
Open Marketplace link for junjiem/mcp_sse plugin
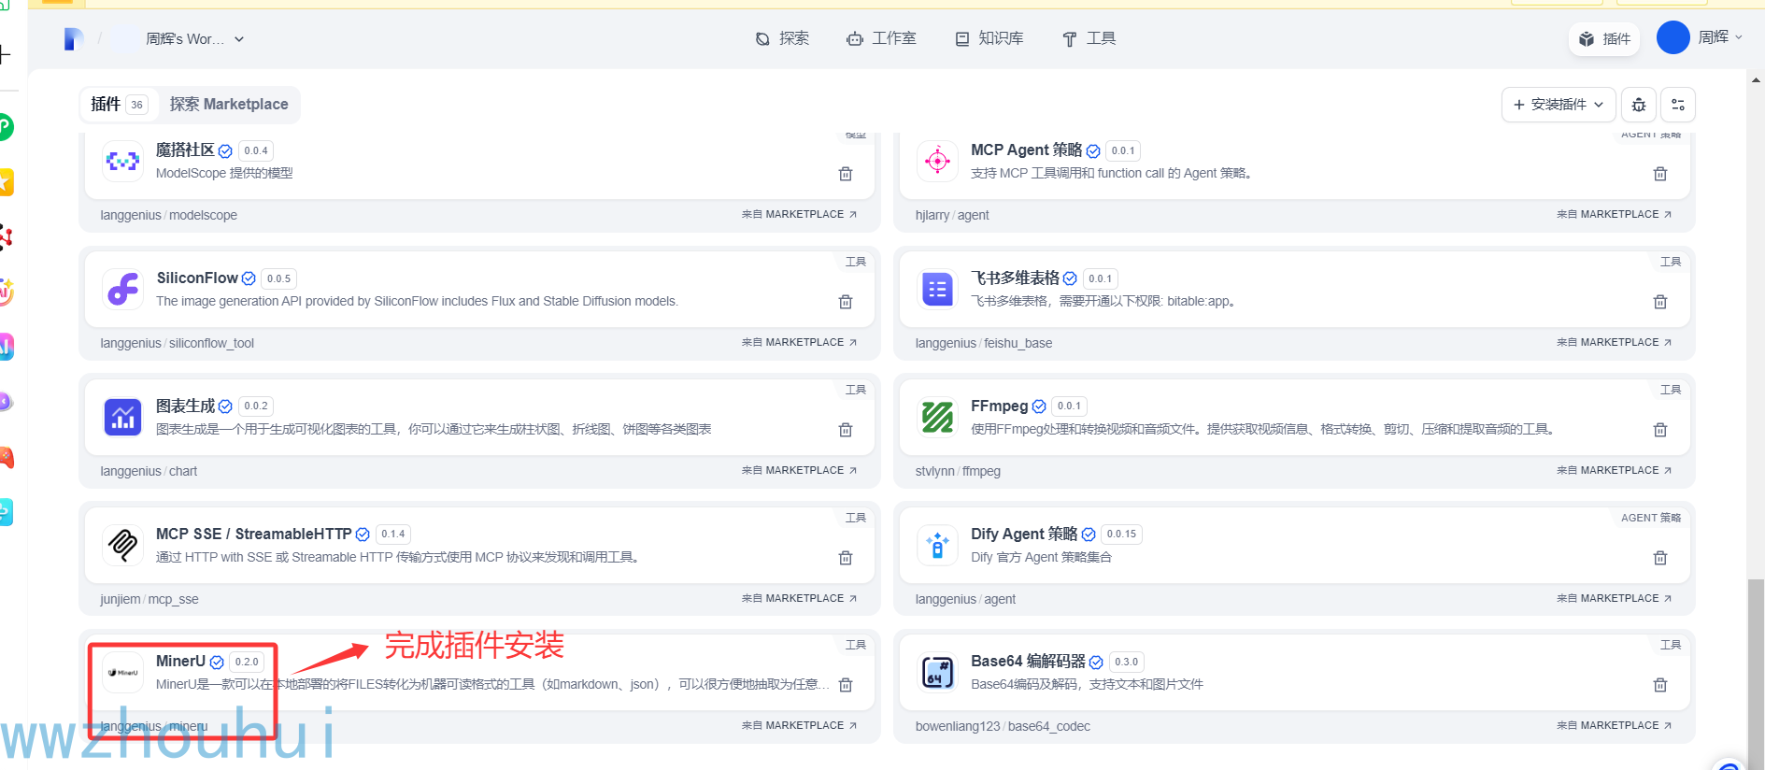(x=799, y=598)
